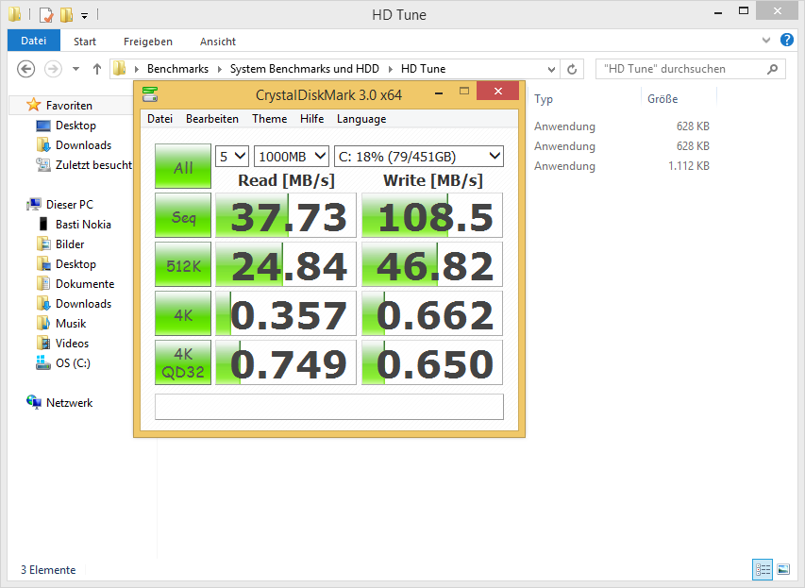Open the OS (C:) drive
Image resolution: width=805 pixels, height=588 pixels.
(x=73, y=363)
